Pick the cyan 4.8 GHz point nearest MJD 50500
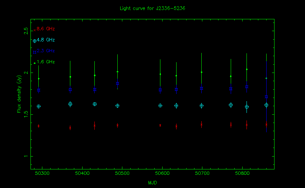Viewport: 305px width, 188px height. click(117, 106)
